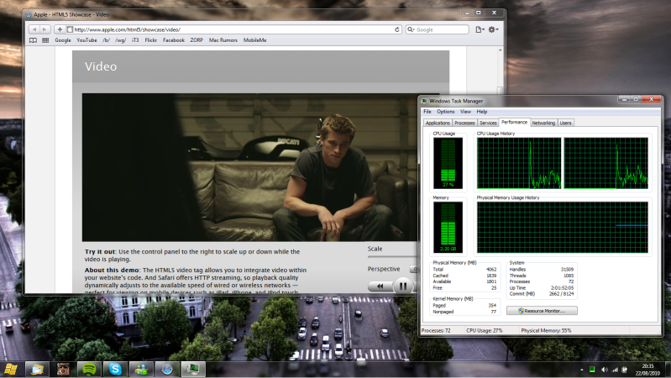Open the Windows Start menu

[x=10, y=369]
